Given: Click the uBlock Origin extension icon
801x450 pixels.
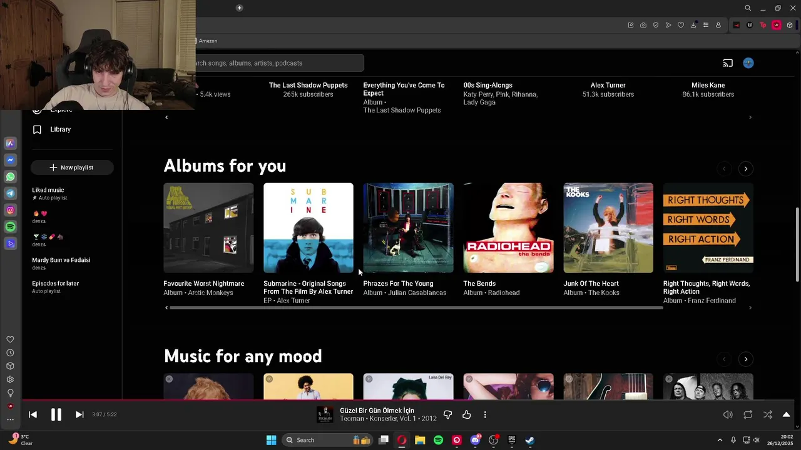Looking at the screenshot, I should tap(777, 25).
